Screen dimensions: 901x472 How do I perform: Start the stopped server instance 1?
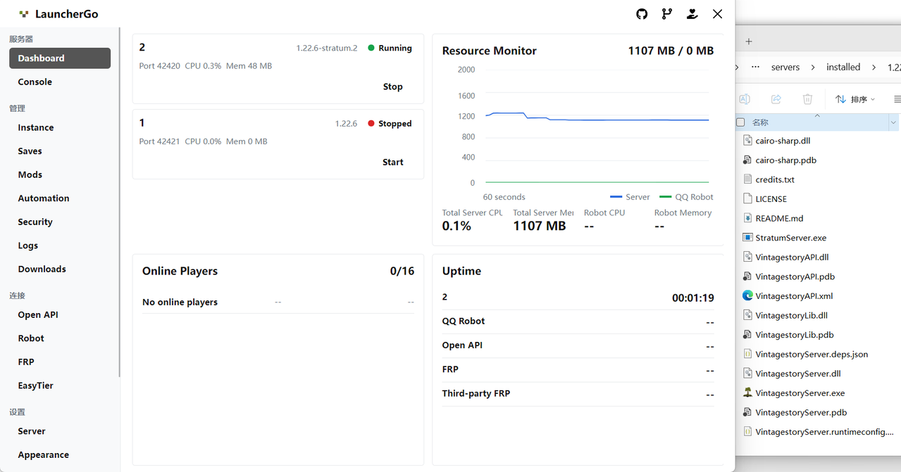point(392,162)
